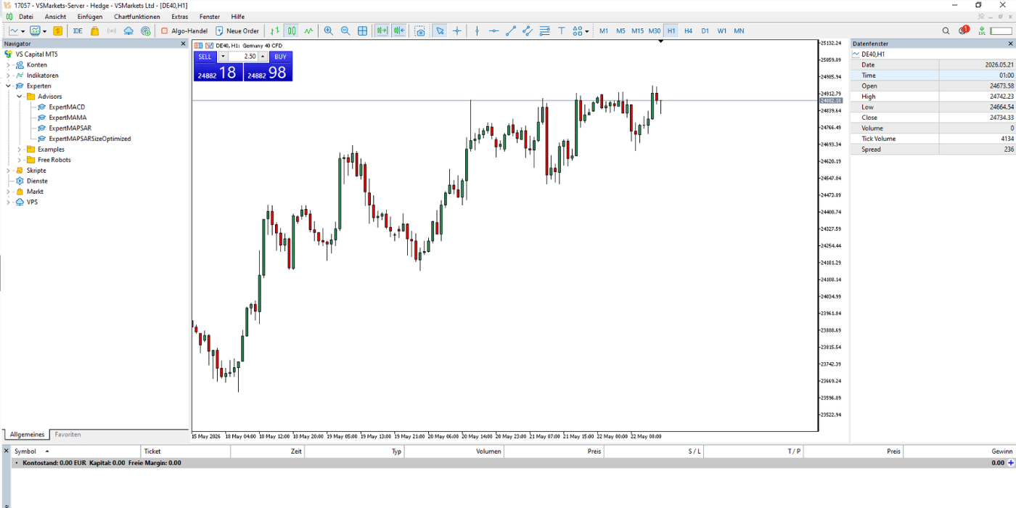Open the Ansicht menu

tap(55, 17)
